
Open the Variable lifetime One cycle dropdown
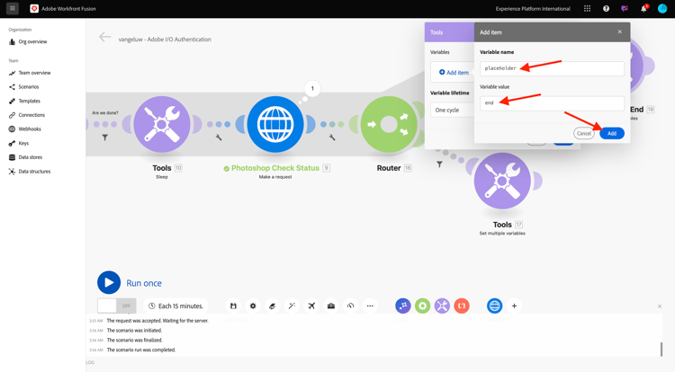pos(452,110)
